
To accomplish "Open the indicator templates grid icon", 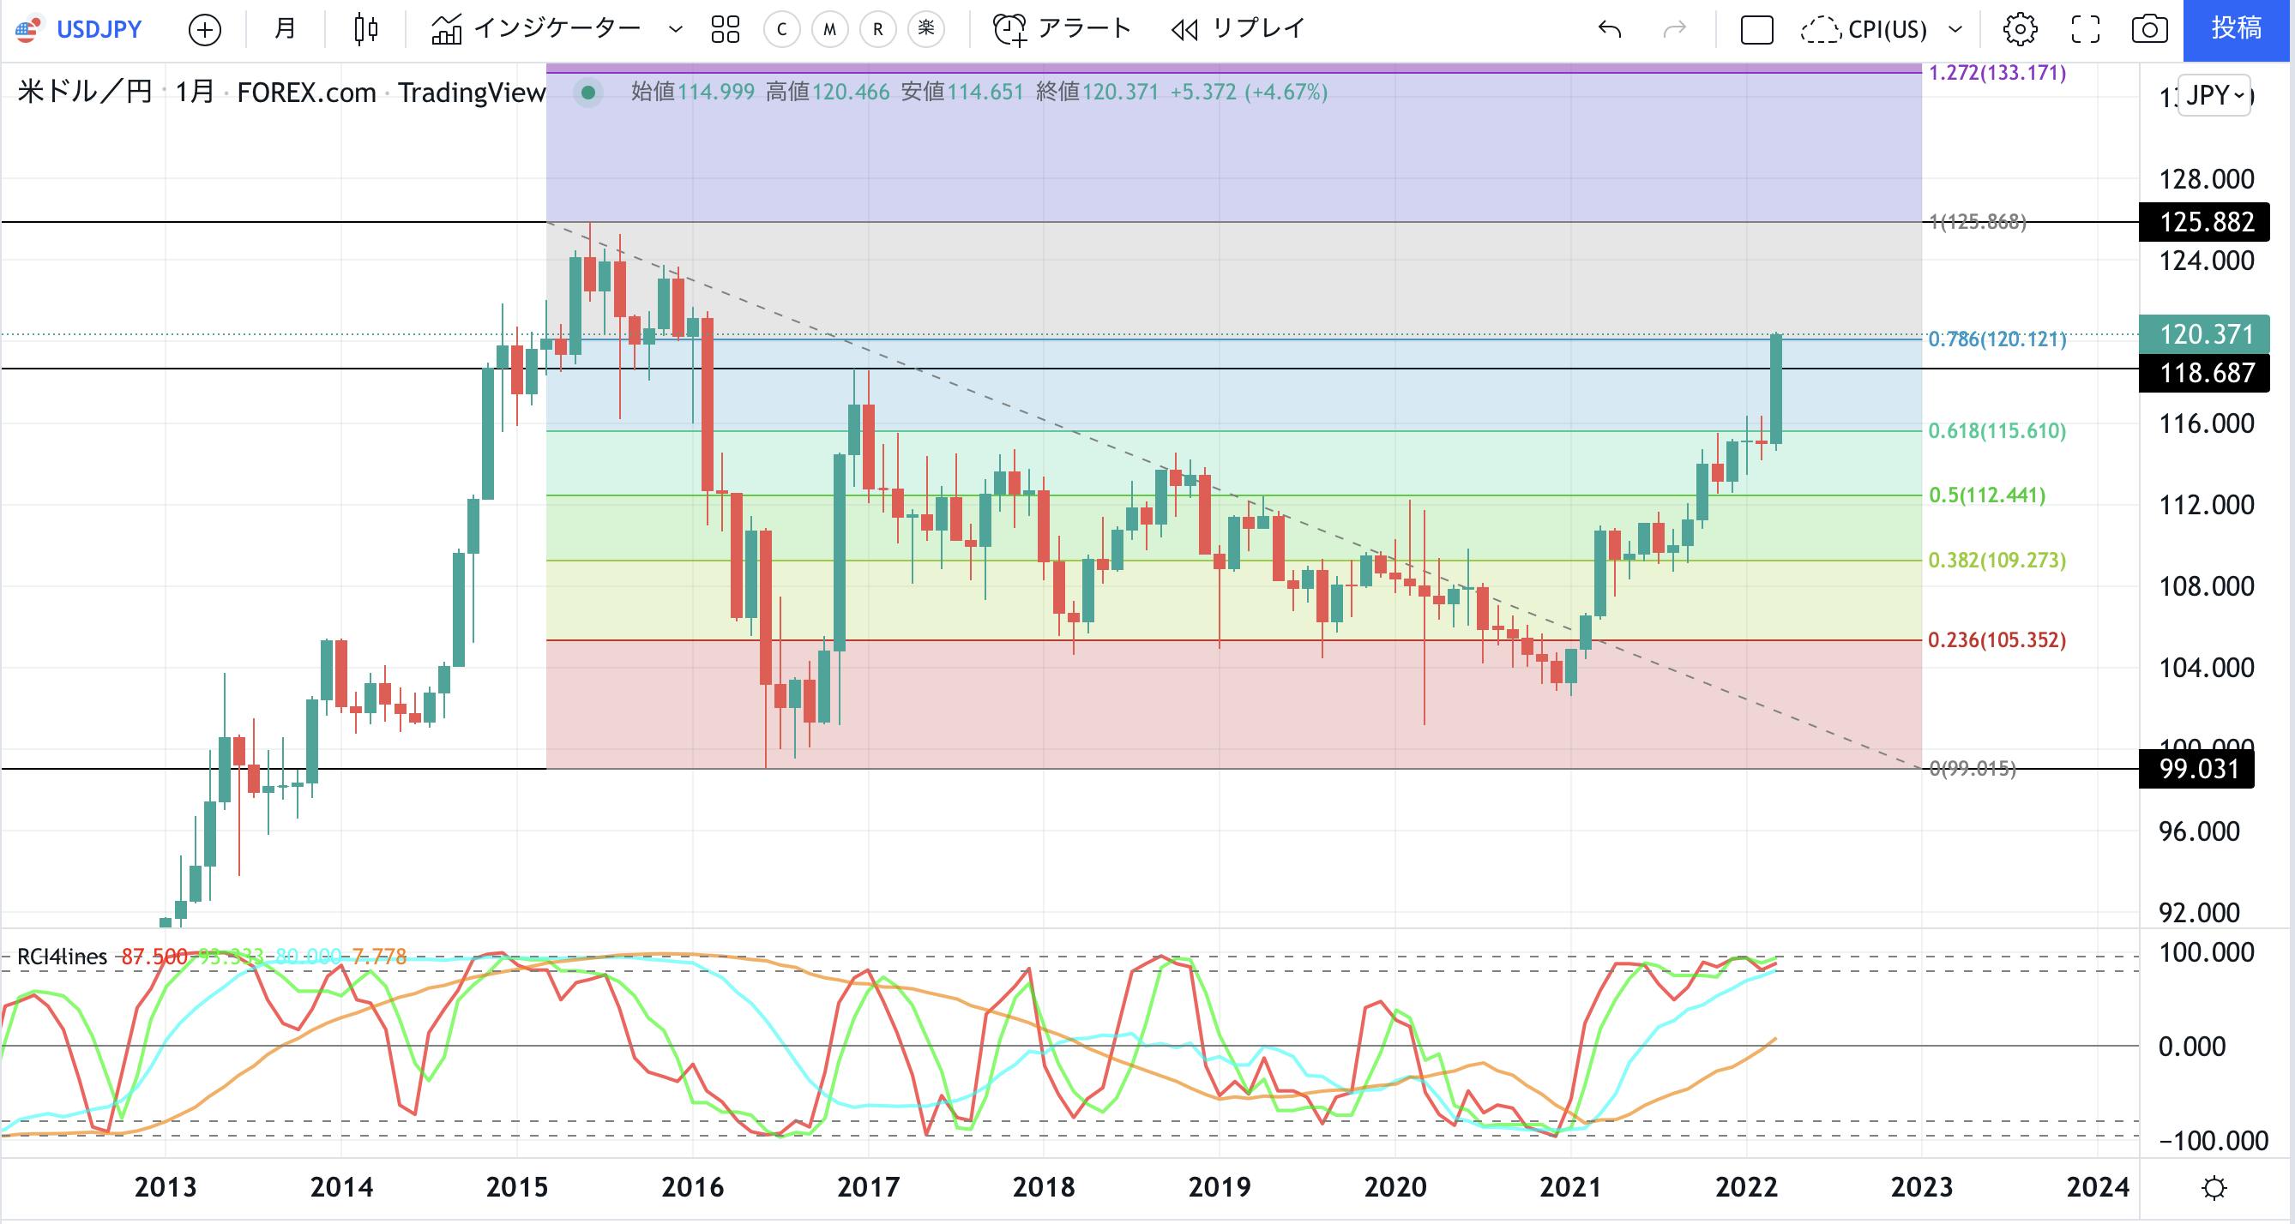I will 726,29.
